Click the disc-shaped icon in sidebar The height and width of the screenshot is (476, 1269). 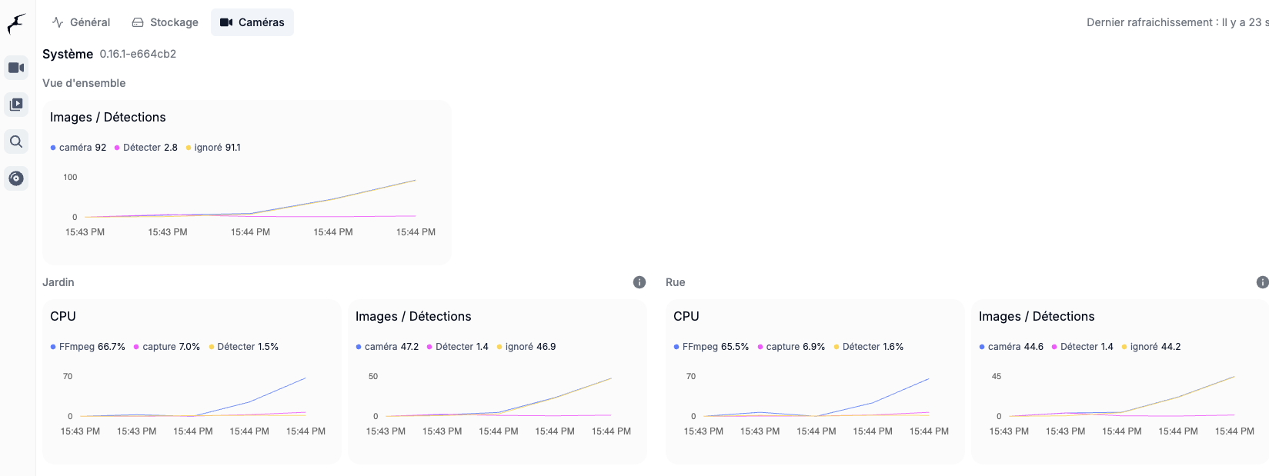[16, 178]
